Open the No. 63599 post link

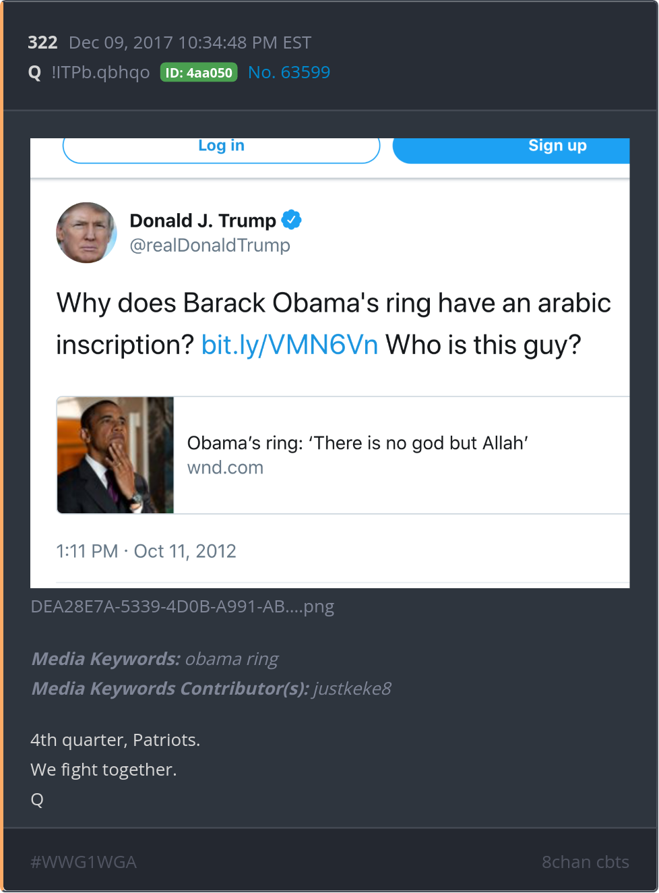tap(289, 73)
